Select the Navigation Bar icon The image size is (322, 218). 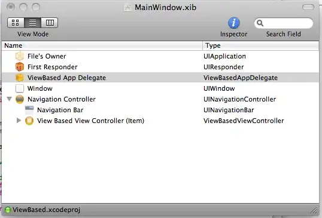tap(29, 110)
